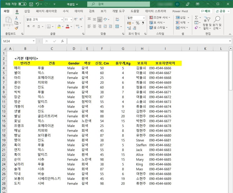The image size is (233, 193).
Task: Click the text Orientation icon
Action: (x=105, y=19)
